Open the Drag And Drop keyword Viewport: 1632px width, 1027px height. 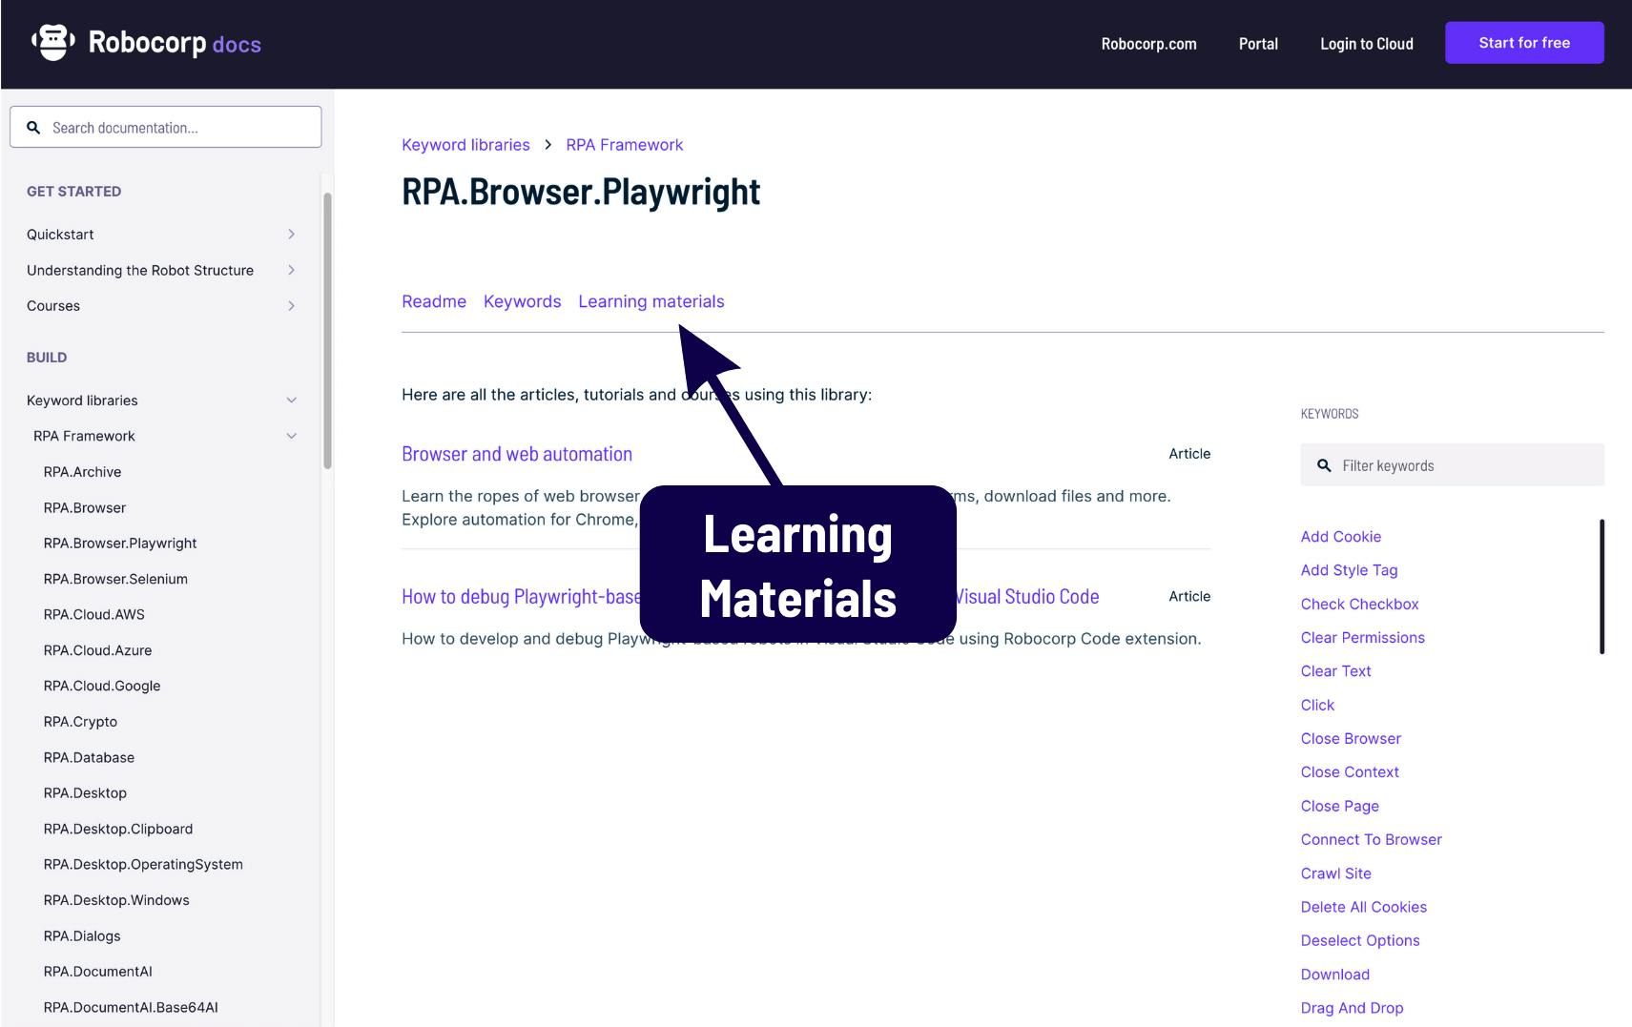(x=1352, y=1009)
